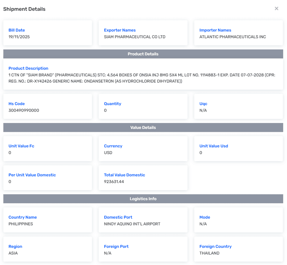Viewport: 287px width, 265px height.
Task: Select Total Value Domestic amount 923631.44
Action: tap(114, 182)
